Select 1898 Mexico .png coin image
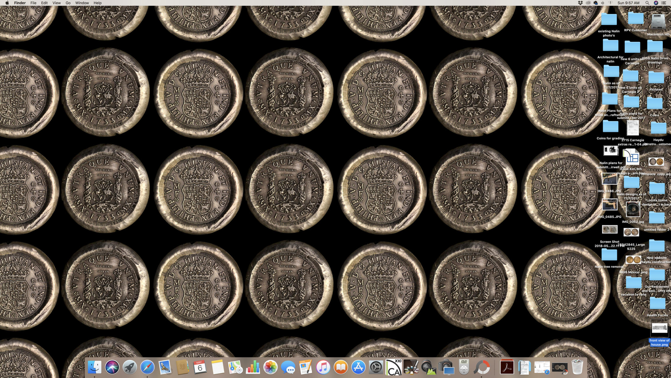The width and height of the screenshot is (671, 378). 633,260
